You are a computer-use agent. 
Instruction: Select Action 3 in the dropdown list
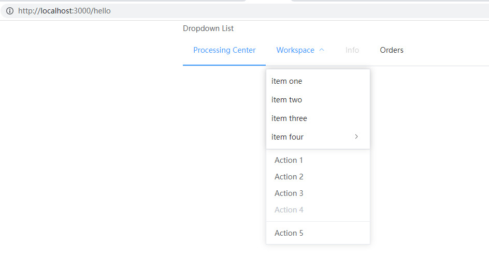(318, 193)
